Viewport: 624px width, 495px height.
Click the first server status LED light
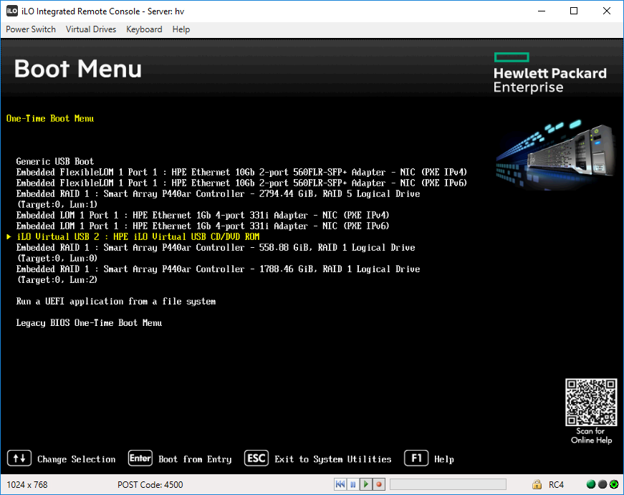[x=590, y=484]
